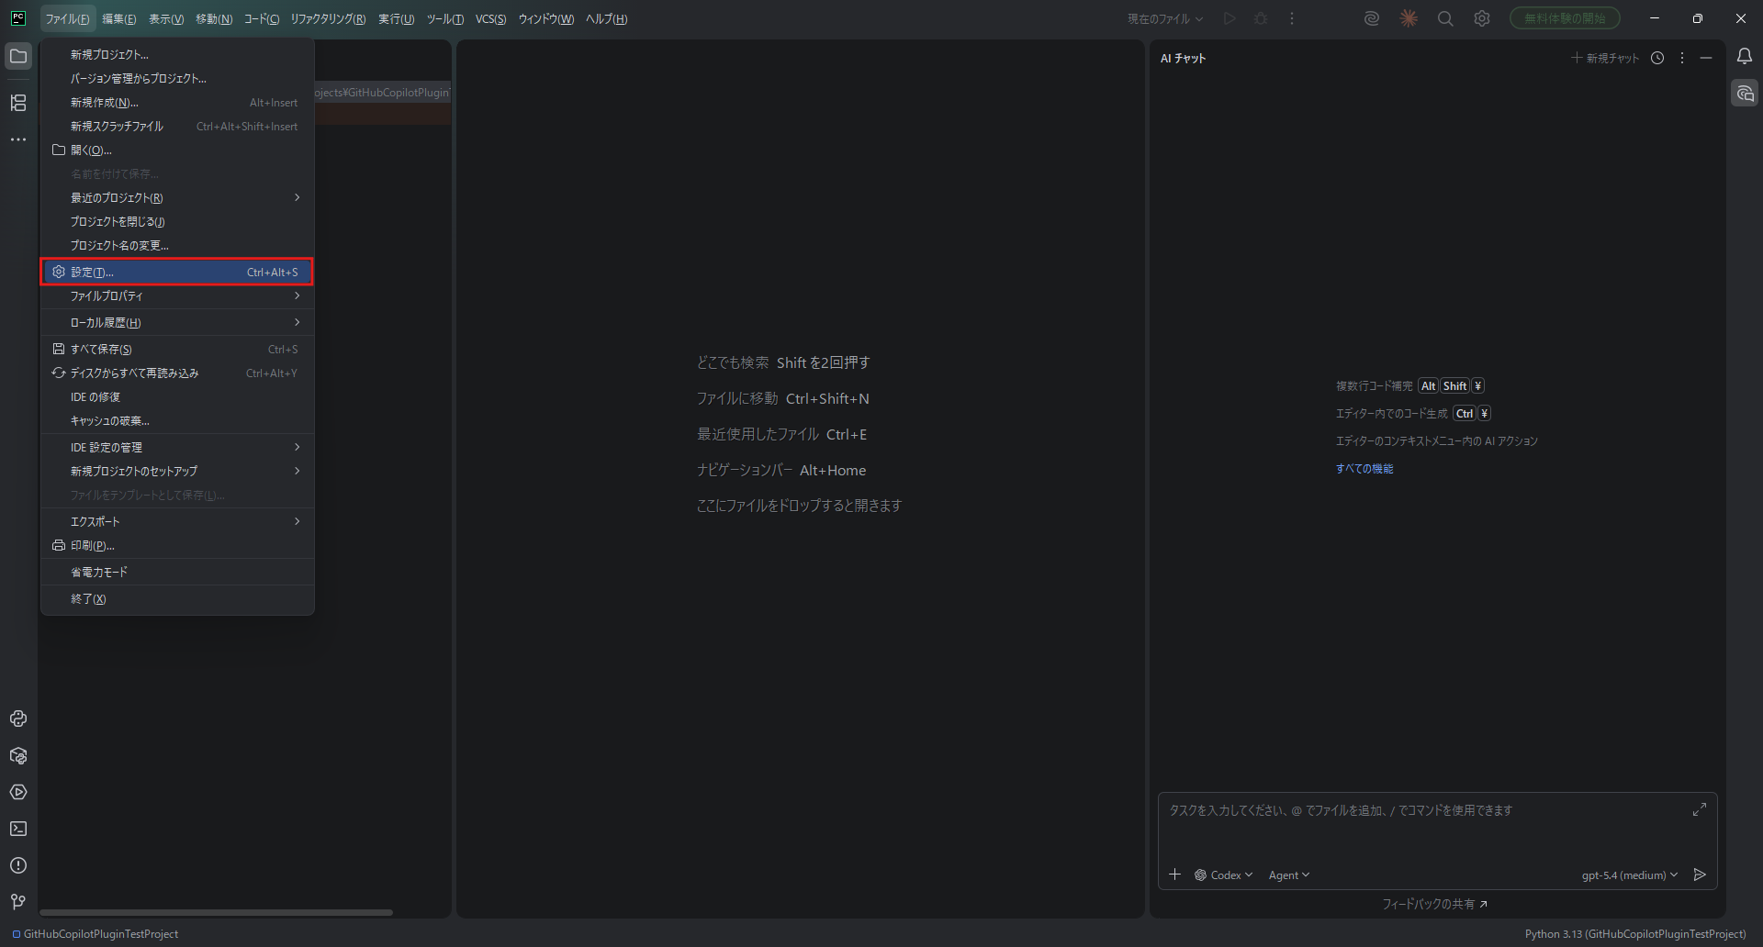Toggle the AI chat tool window button

click(1744, 94)
